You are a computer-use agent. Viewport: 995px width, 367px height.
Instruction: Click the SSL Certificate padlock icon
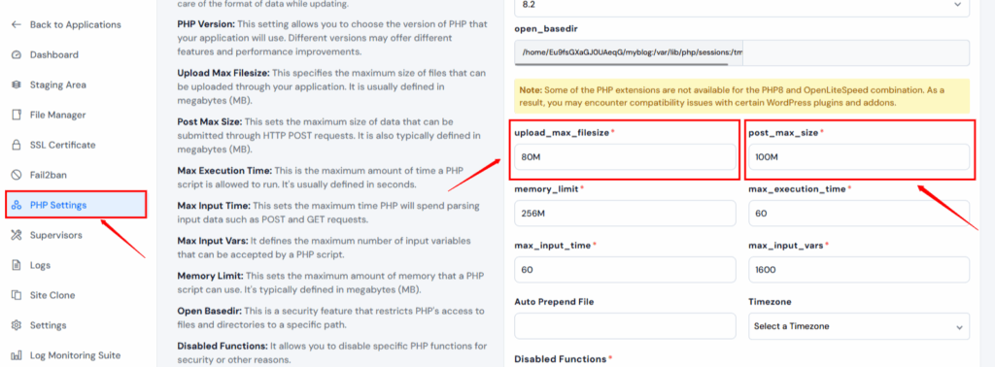[x=17, y=145]
